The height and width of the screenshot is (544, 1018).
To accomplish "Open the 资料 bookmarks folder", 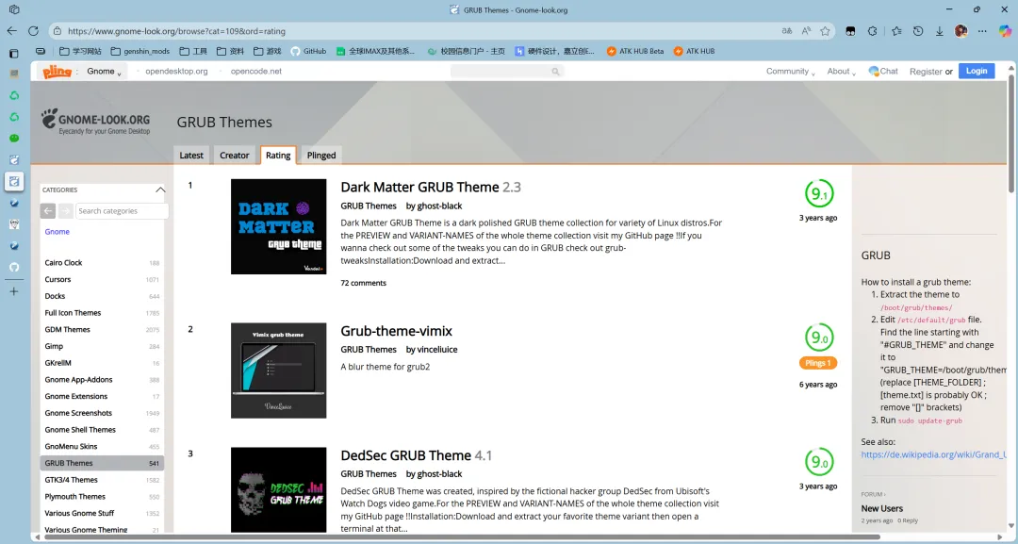I will click(231, 51).
